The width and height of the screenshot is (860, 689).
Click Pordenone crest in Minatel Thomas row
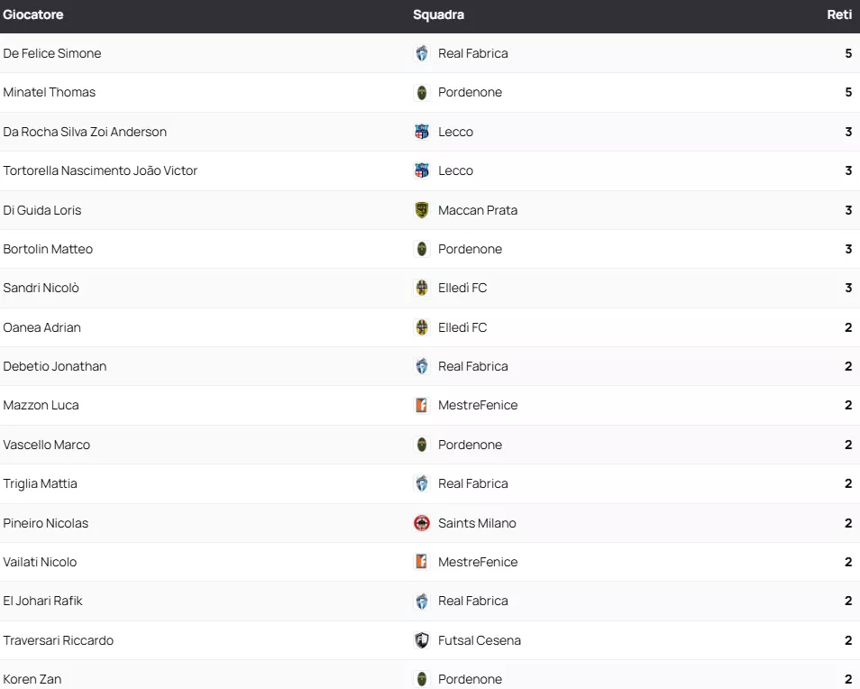pyautogui.click(x=421, y=92)
